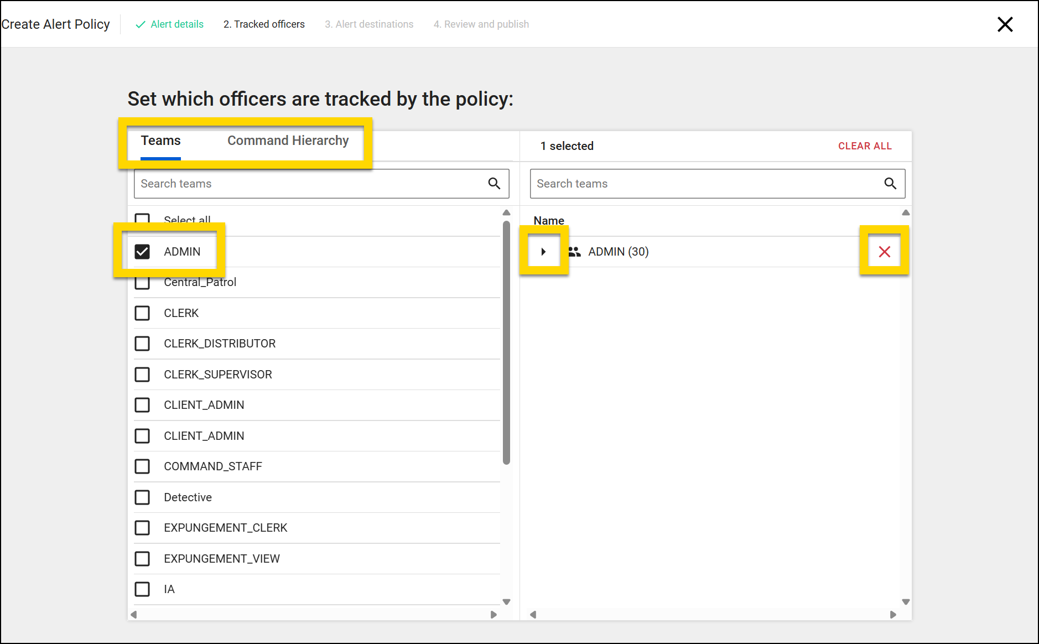Screen dimensions: 1039x644
Task: Select the EXPUNGEMENT_CLERK checkbox
Action: tap(142, 528)
